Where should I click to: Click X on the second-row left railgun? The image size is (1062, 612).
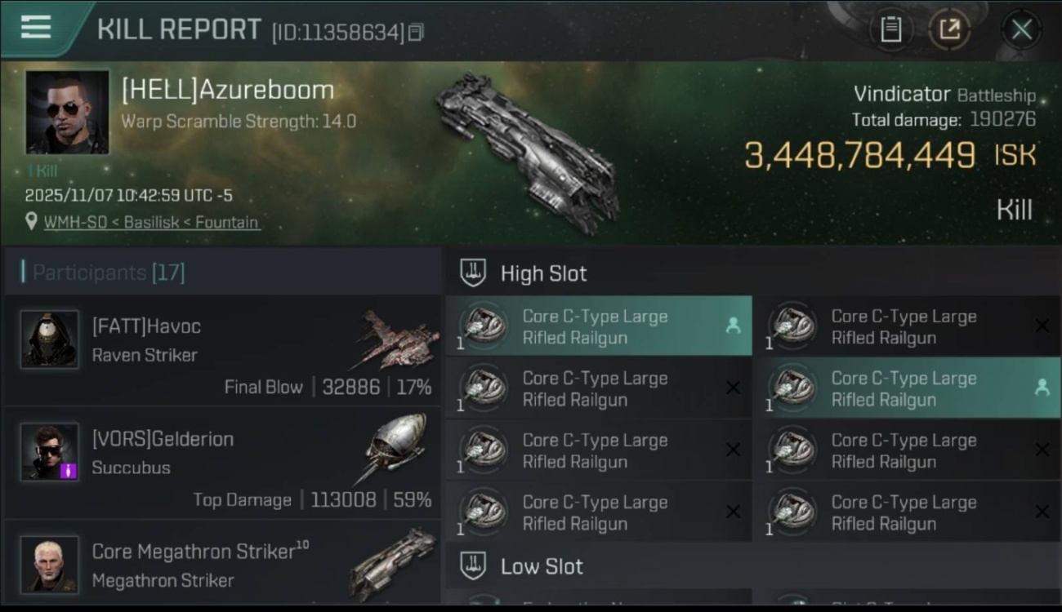pyautogui.click(x=733, y=388)
